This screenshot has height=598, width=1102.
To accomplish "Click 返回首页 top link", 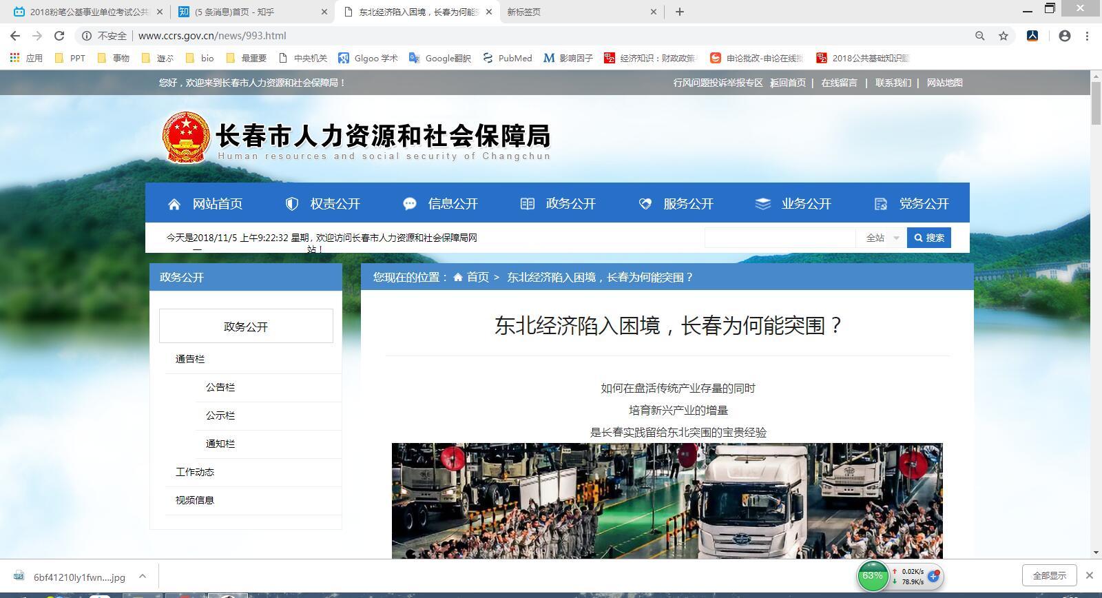I will [788, 83].
